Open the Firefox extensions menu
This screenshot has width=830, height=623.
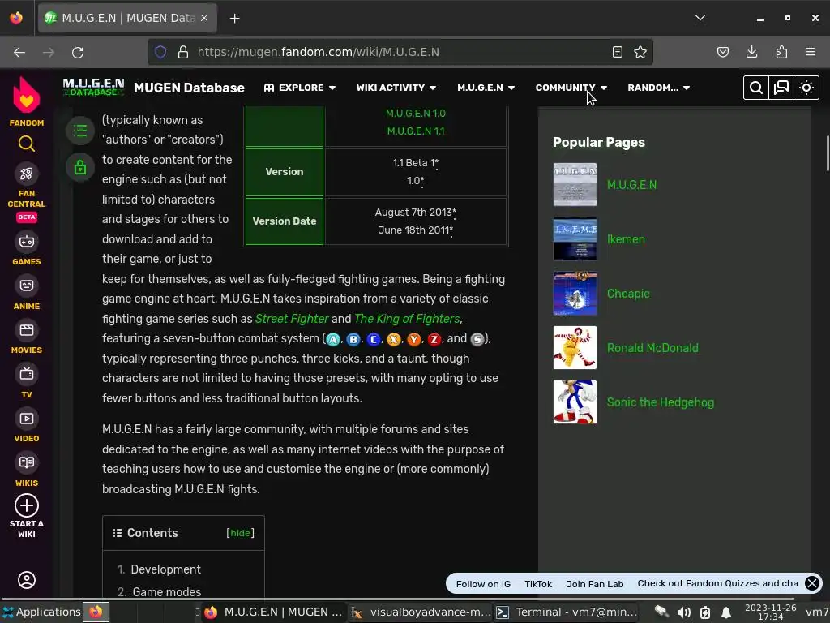click(781, 52)
